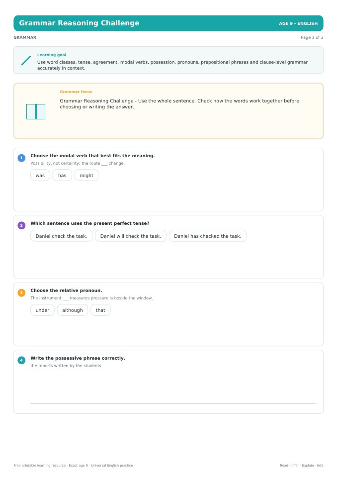Click the orange question 3 number badge

tap(21, 293)
